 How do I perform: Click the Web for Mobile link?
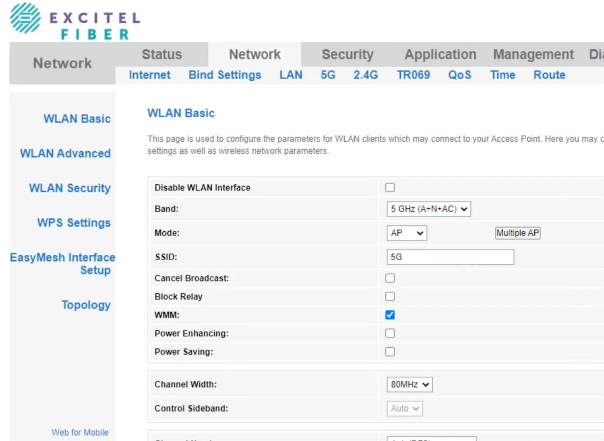[x=80, y=433]
